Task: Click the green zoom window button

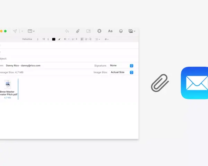Action: tap(5, 31)
